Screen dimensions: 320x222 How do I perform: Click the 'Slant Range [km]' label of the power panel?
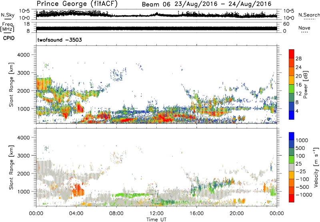tap(11, 85)
